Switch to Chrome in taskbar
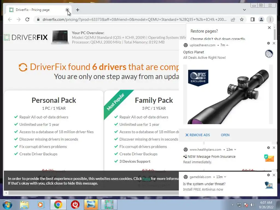 coord(58,205)
